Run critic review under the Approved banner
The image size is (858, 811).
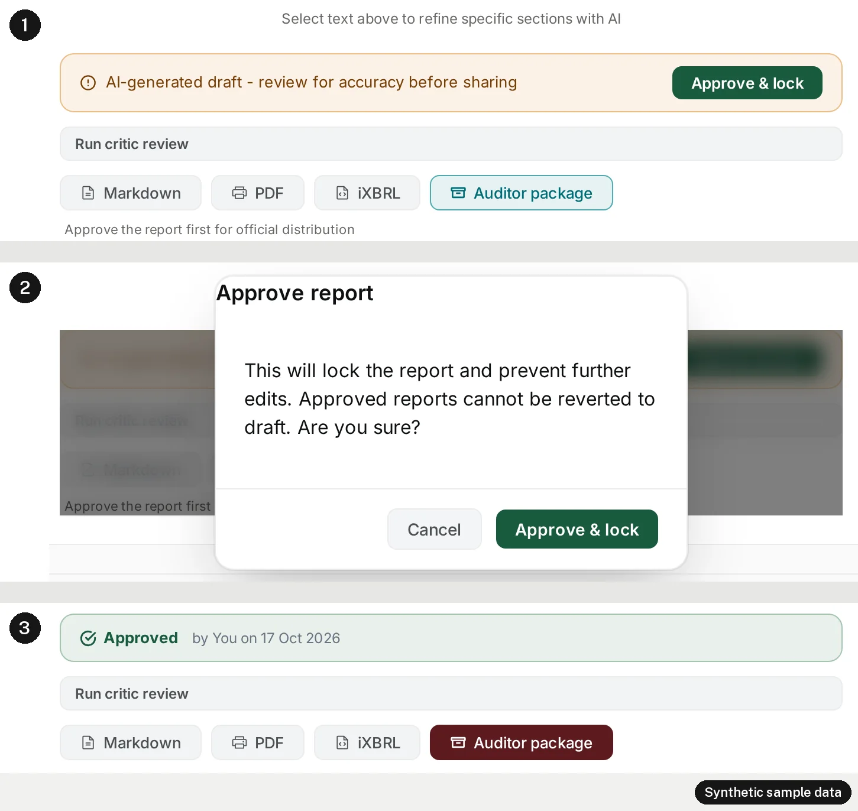(x=451, y=693)
